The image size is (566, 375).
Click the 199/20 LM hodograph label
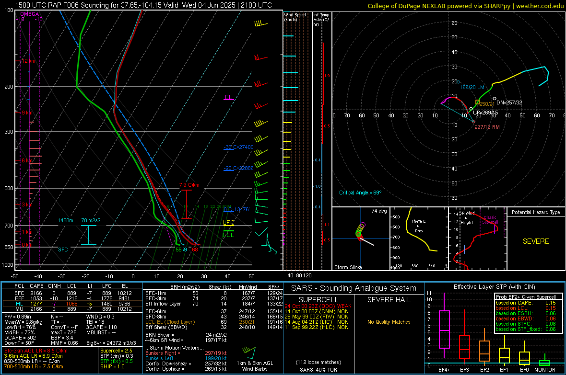[x=472, y=87]
